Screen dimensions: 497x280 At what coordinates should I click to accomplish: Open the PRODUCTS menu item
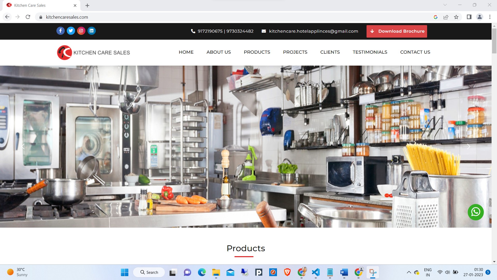(x=257, y=52)
